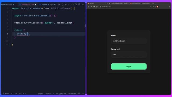Open the main* git branch indicator
This screenshot has height=97, width=172.
pos(6,93)
